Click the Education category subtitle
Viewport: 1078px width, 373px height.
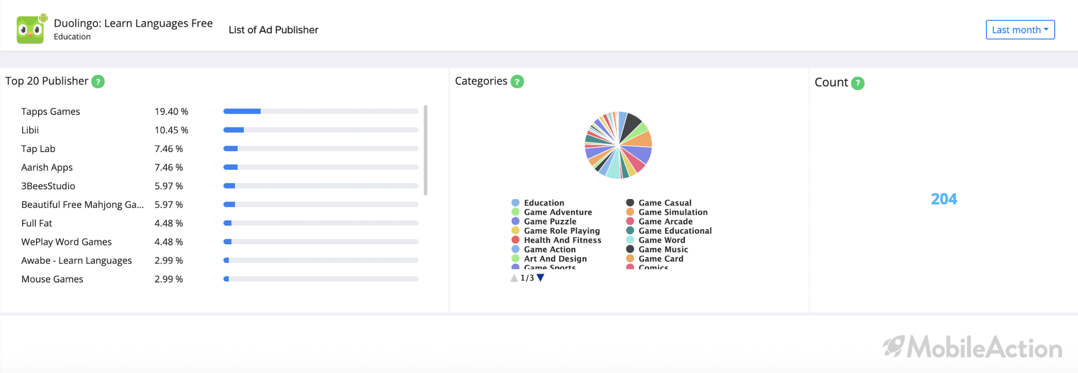tap(72, 37)
